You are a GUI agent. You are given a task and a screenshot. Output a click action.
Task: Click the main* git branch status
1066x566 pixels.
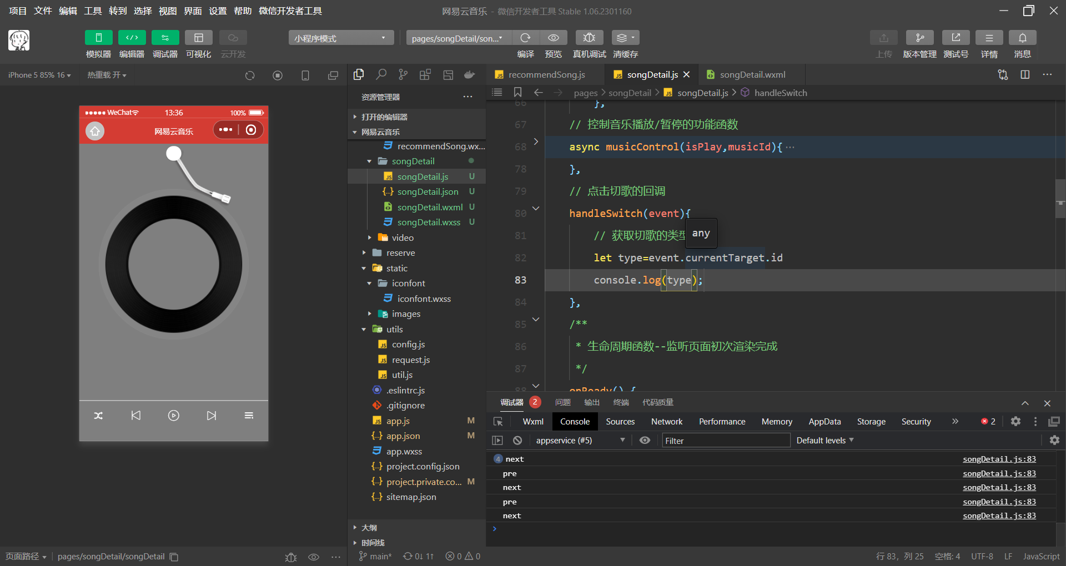[375, 556]
